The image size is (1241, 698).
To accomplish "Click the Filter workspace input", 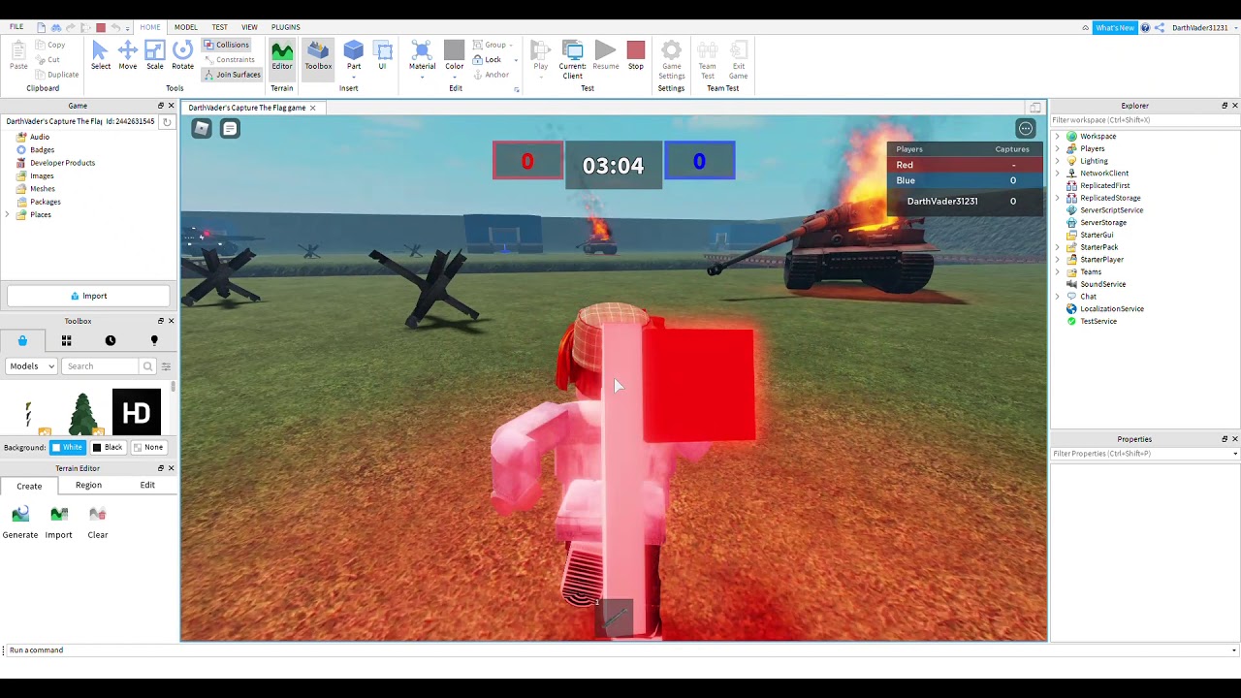I will click(1145, 120).
